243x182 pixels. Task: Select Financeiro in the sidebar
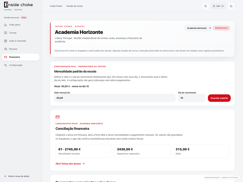point(21,57)
